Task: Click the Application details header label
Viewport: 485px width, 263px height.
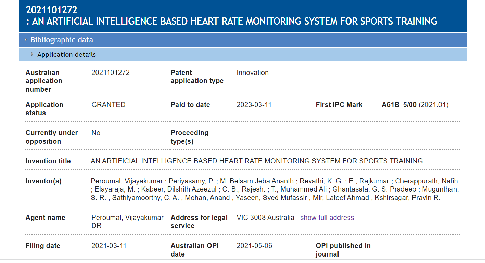Action: (x=66, y=54)
